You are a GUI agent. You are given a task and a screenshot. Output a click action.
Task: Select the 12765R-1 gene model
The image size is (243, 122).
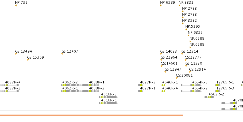point(218,85)
